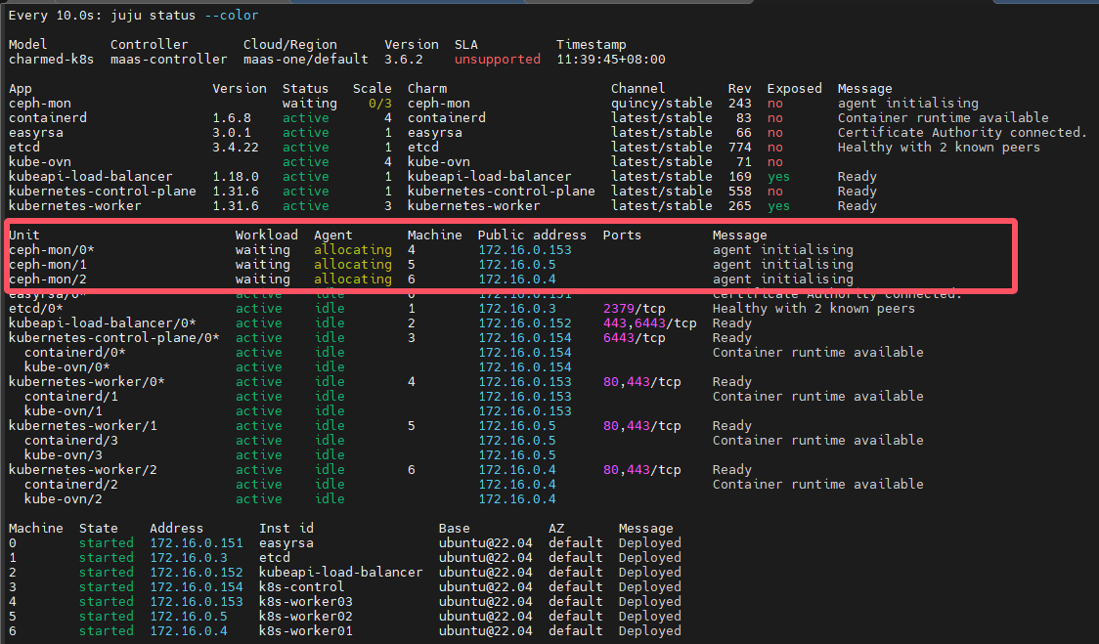
Task: Select the timestamp '11:39:45+08:00'
Action: pyautogui.click(x=611, y=60)
